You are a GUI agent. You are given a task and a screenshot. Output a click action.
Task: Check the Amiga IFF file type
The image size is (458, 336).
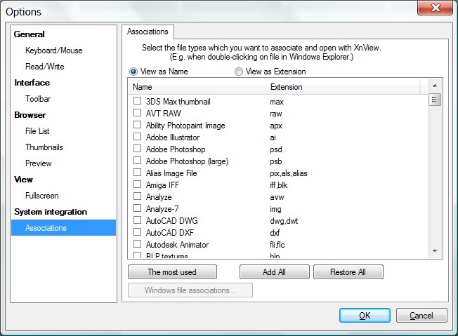pyautogui.click(x=138, y=185)
